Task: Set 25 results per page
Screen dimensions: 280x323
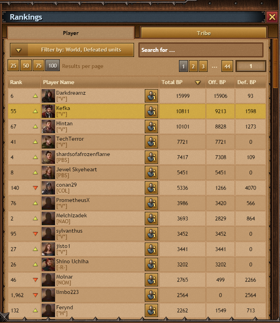Action: point(13,66)
